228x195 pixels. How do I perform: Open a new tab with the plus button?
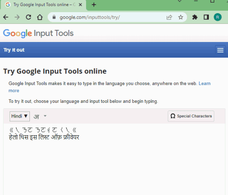point(94,5)
